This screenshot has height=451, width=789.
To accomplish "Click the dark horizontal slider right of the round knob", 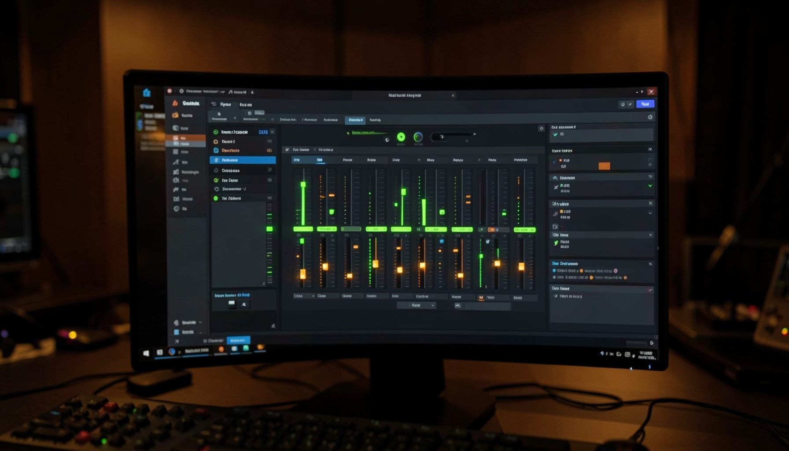I will pyautogui.click(x=451, y=137).
